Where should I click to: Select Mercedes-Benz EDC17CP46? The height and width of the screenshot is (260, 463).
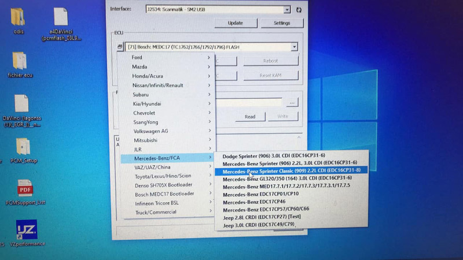[x=291, y=202]
